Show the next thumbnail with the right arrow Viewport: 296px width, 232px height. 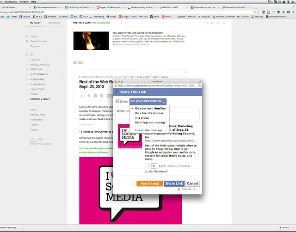(x=154, y=166)
